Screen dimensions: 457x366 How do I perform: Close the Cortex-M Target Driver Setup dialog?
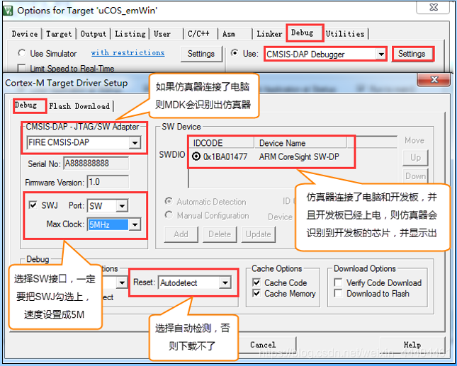(434, 80)
